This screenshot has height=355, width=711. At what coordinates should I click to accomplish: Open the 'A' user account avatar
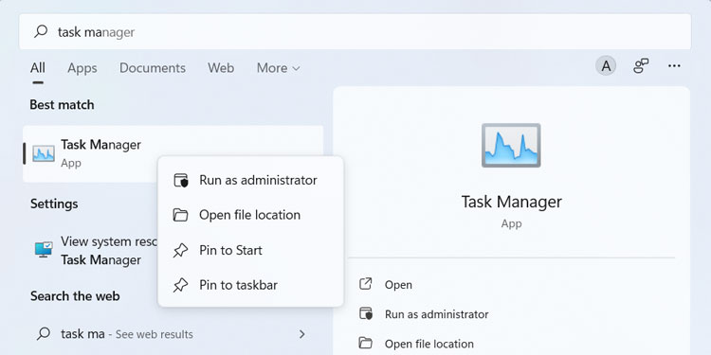pos(606,66)
